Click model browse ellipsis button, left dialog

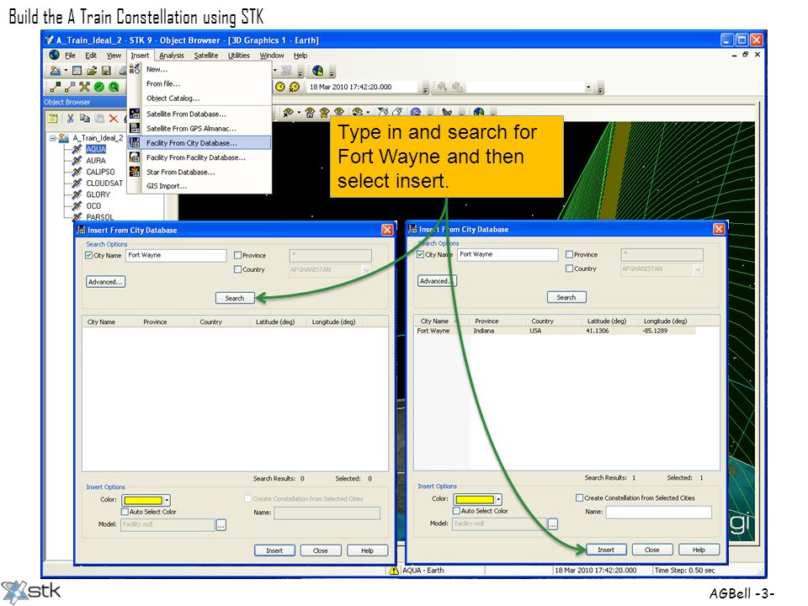221,525
